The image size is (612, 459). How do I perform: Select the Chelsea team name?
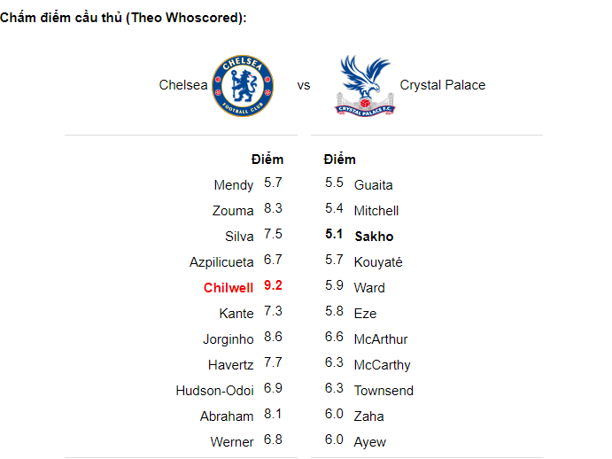coord(183,85)
